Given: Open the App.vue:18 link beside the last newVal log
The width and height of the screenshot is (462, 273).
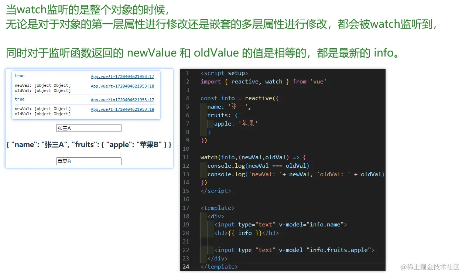Looking at the screenshot, I should point(122,110).
